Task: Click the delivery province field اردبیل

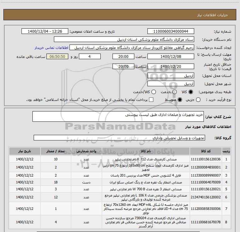Action: 171,76
